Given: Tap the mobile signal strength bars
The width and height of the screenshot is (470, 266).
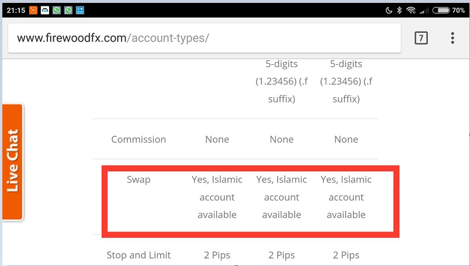Looking at the screenshot, I should pos(425,10).
